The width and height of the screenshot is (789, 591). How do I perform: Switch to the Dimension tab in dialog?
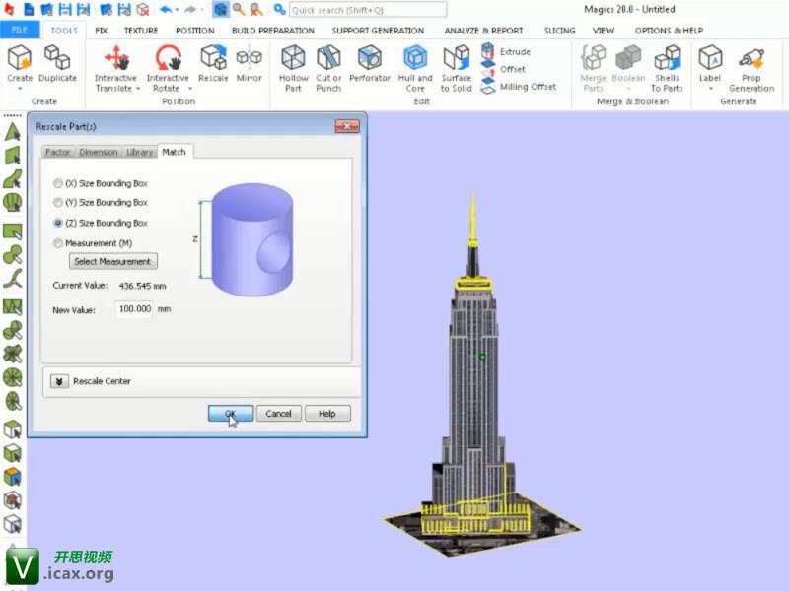(98, 152)
